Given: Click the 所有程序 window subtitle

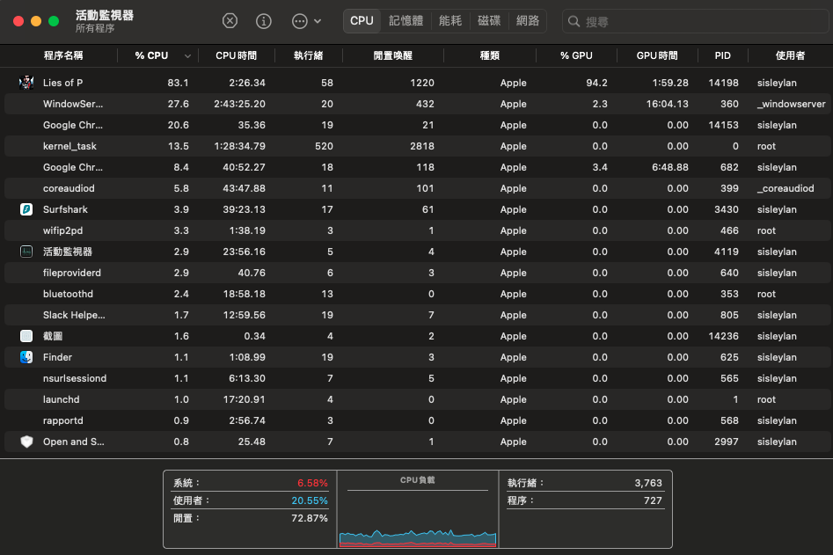Looking at the screenshot, I should (x=95, y=28).
